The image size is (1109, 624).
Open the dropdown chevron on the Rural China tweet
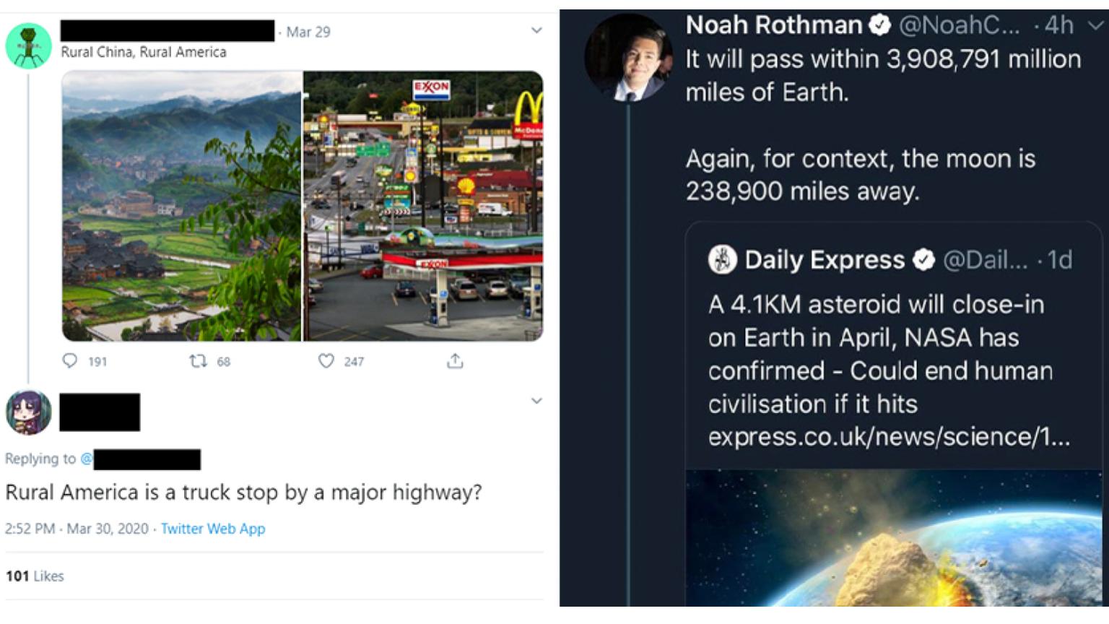tap(535, 31)
